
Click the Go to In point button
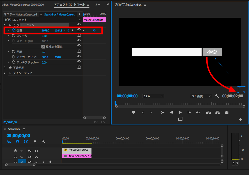[x=163, y=113]
